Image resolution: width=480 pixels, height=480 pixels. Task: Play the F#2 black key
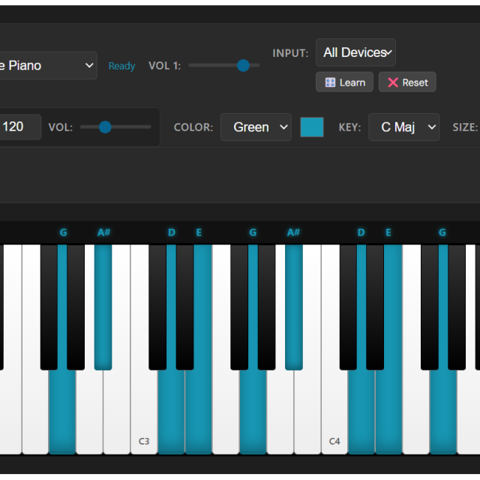(49, 307)
